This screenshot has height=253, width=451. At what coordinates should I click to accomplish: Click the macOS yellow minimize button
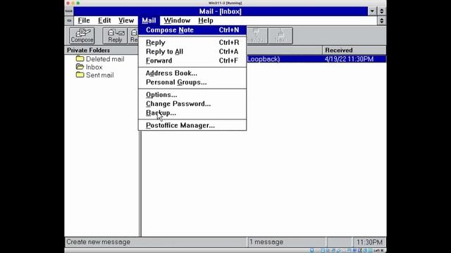tap(73, 3)
